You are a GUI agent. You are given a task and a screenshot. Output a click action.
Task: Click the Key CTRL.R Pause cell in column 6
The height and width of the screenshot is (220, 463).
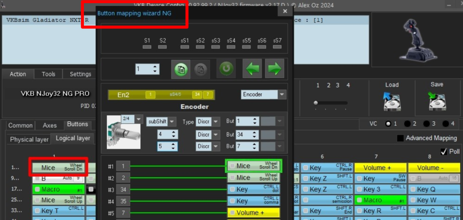[327, 168]
